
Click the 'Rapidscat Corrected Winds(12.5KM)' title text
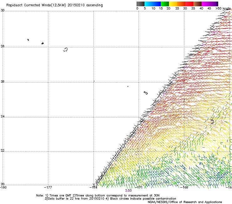36,5
